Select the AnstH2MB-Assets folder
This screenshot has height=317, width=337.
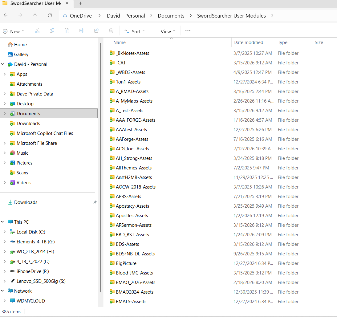pyautogui.click(x=134, y=177)
